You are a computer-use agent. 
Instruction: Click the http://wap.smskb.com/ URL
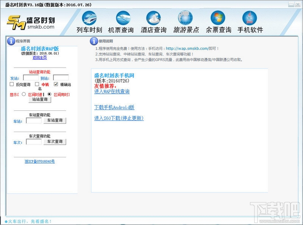(x=187, y=49)
